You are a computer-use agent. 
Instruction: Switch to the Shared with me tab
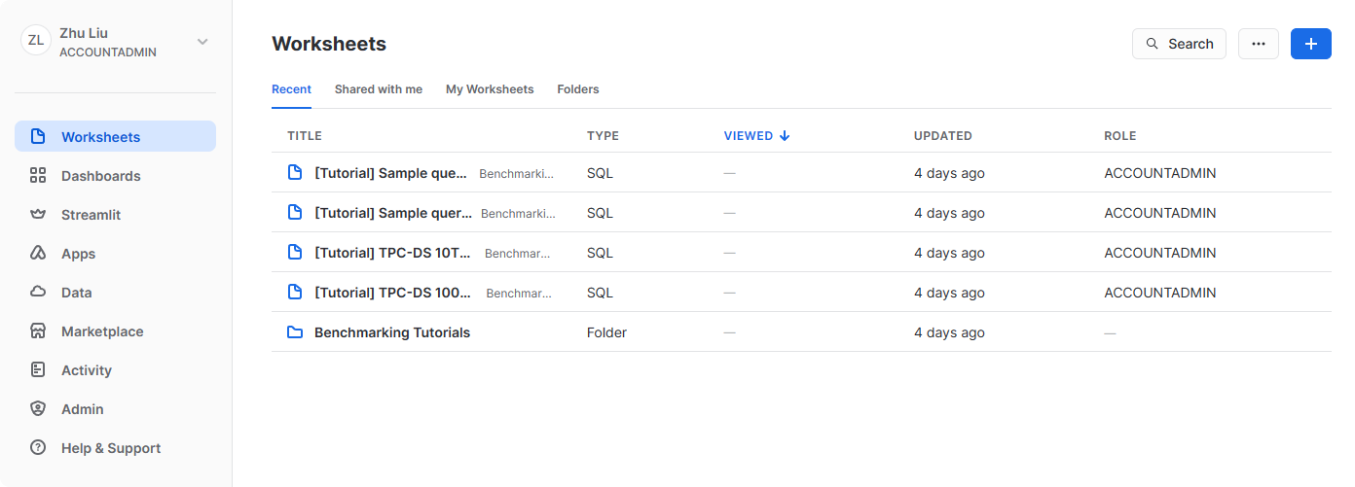pos(378,89)
